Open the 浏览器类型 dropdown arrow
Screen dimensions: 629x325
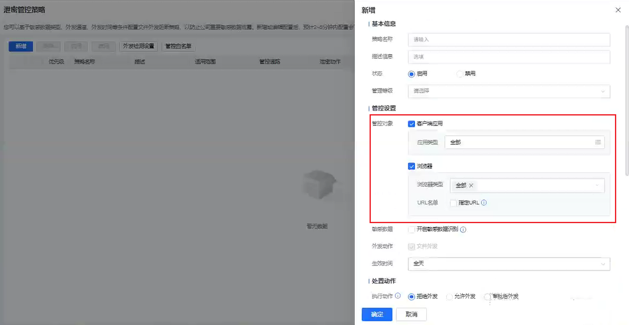click(x=597, y=186)
